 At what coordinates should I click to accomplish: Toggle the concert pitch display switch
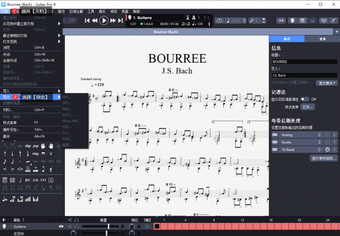coord(304,99)
